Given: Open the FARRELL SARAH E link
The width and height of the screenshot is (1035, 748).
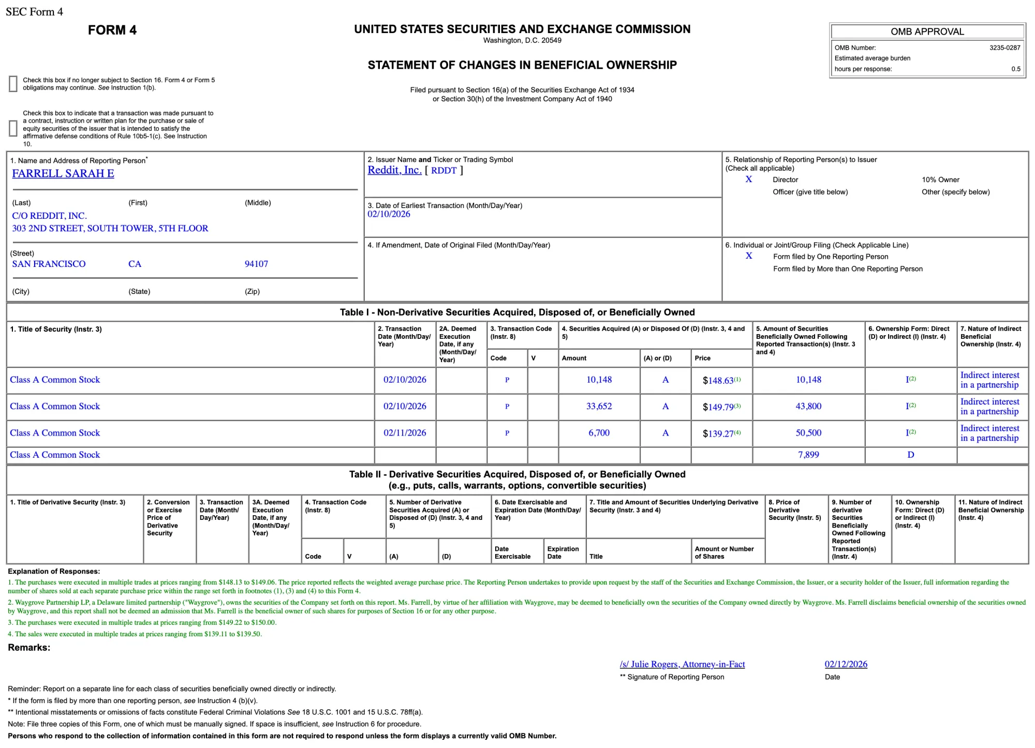Looking at the screenshot, I should (63, 174).
